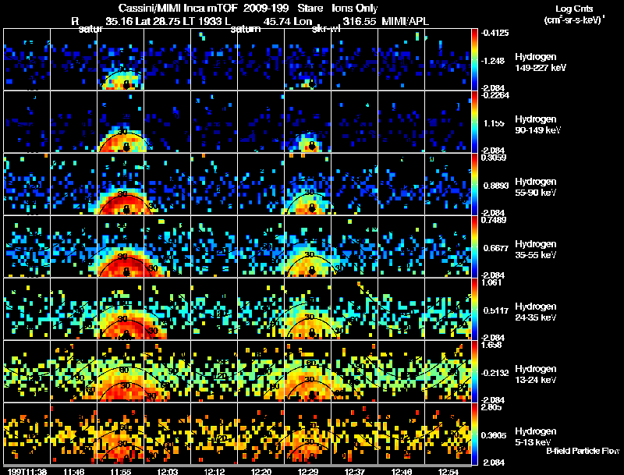Click the Saturn marker in the 12:29 55-90 keV image
This screenshot has height=475, width=624.
pos(312,208)
